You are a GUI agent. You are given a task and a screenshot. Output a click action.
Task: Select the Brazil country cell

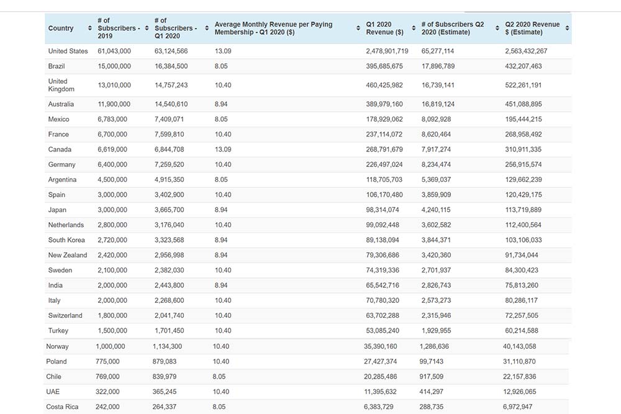click(x=57, y=66)
